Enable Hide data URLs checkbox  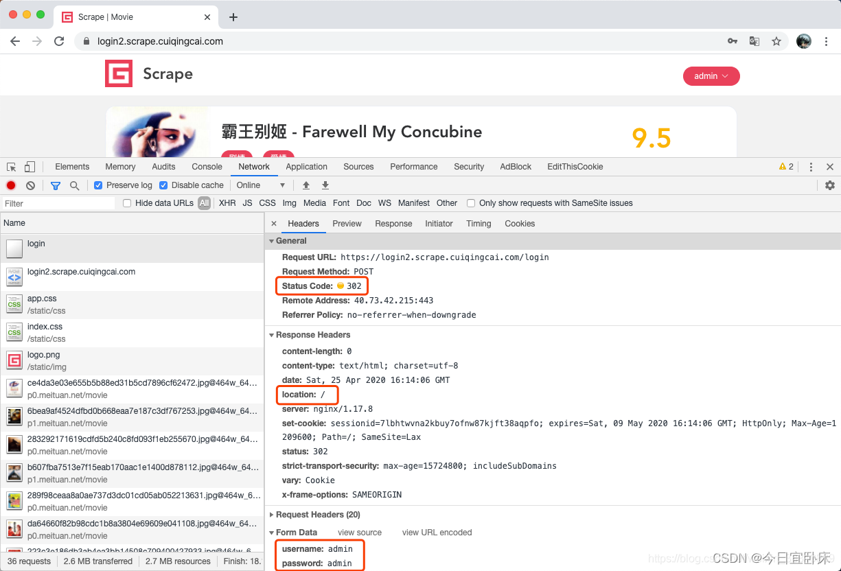(126, 202)
